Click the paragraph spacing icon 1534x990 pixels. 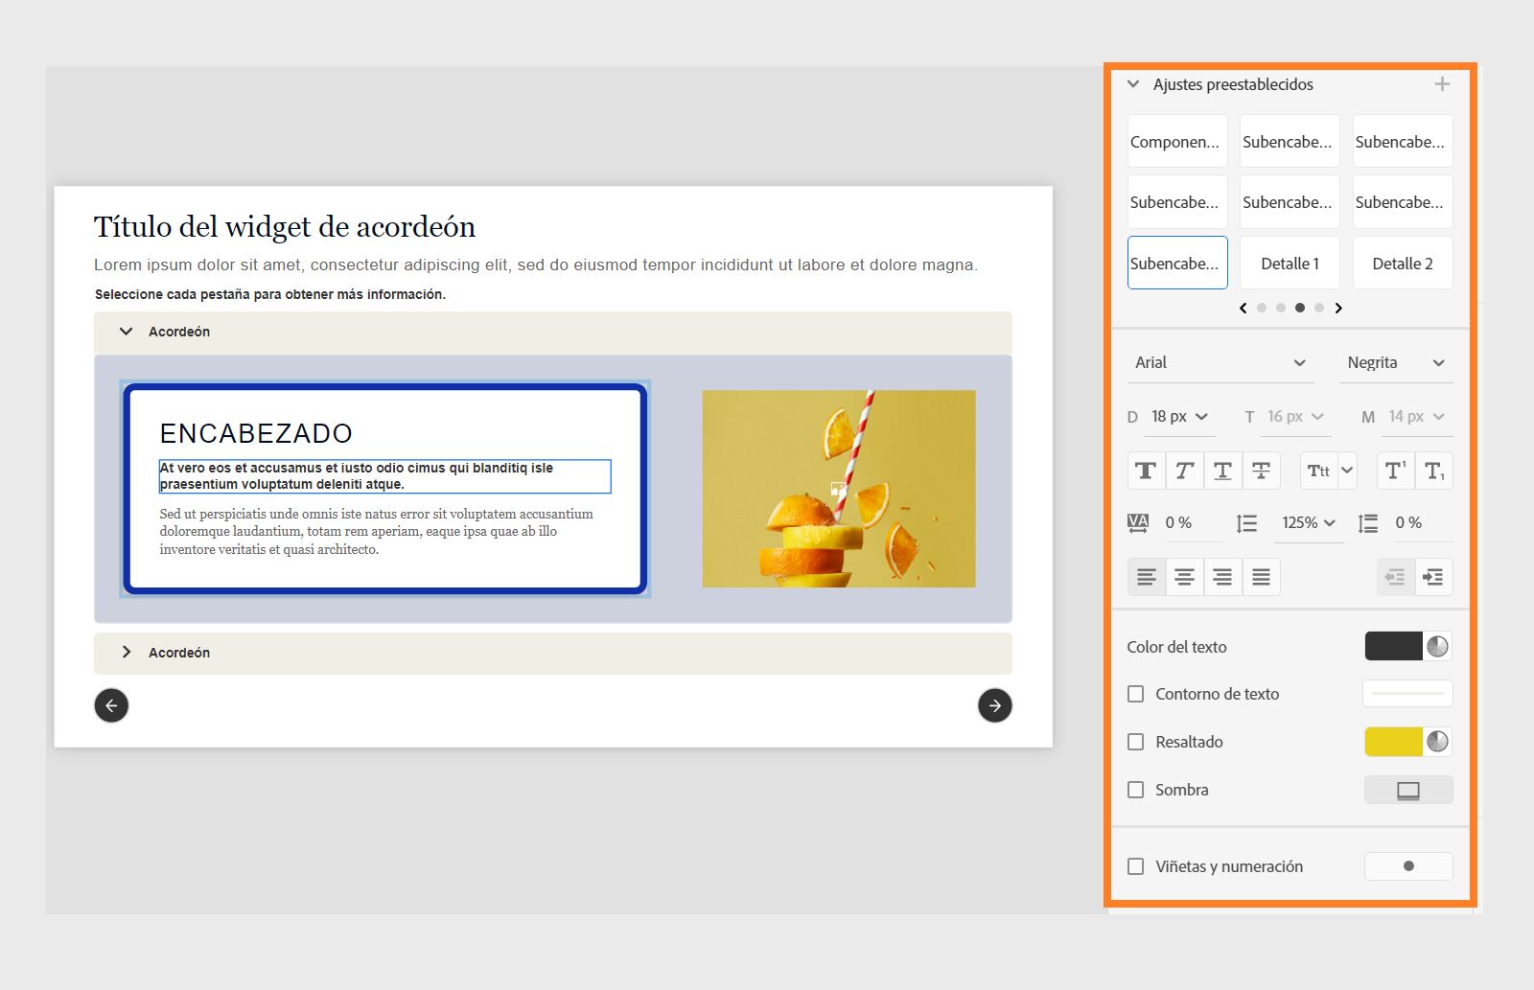pos(1368,523)
